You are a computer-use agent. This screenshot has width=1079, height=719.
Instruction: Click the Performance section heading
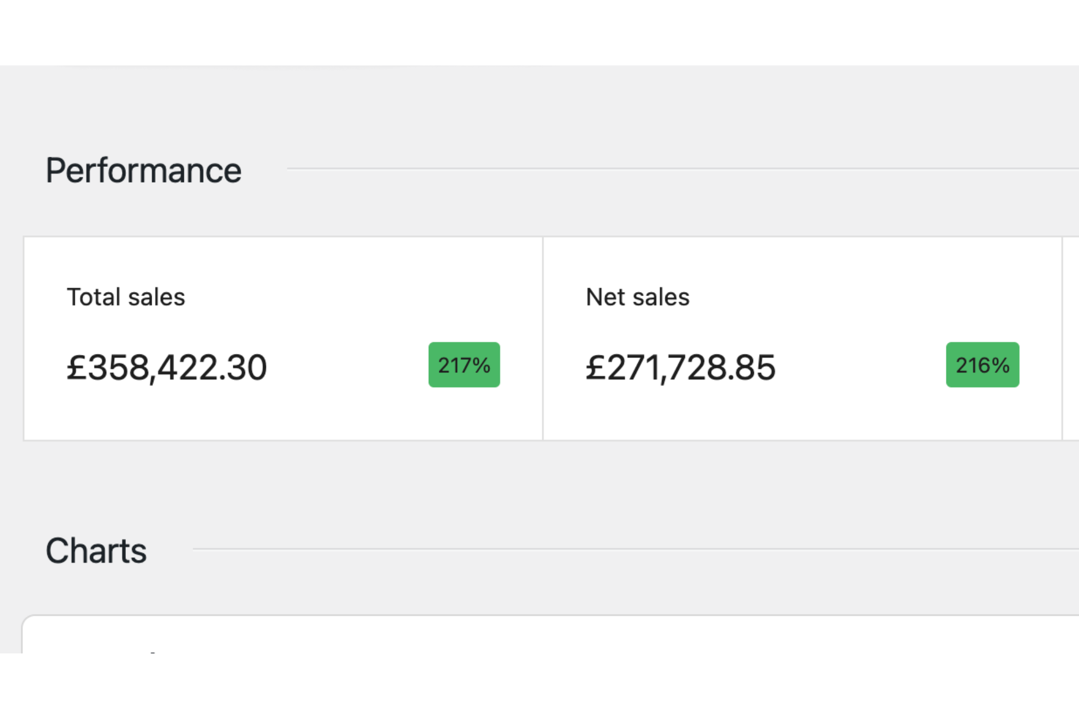click(x=143, y=171)
